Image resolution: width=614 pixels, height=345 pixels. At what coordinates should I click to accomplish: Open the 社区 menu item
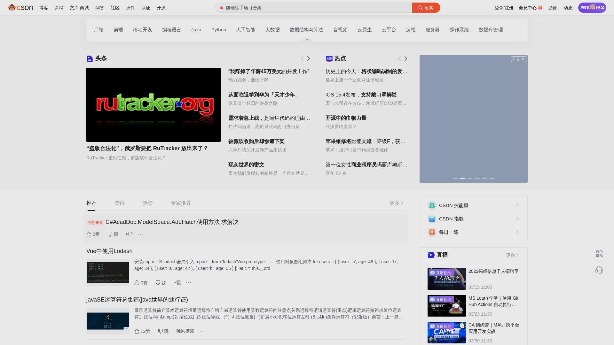pyautogui.click(x=115, y=8)
